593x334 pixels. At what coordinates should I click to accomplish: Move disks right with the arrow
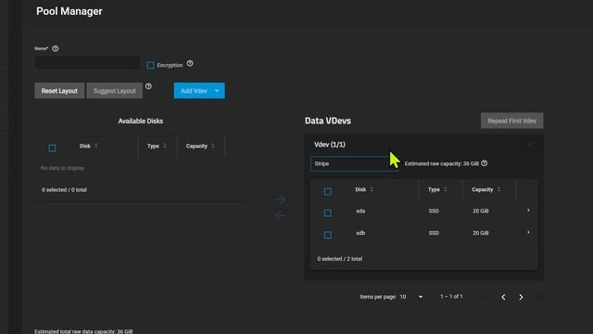[280, 199]
